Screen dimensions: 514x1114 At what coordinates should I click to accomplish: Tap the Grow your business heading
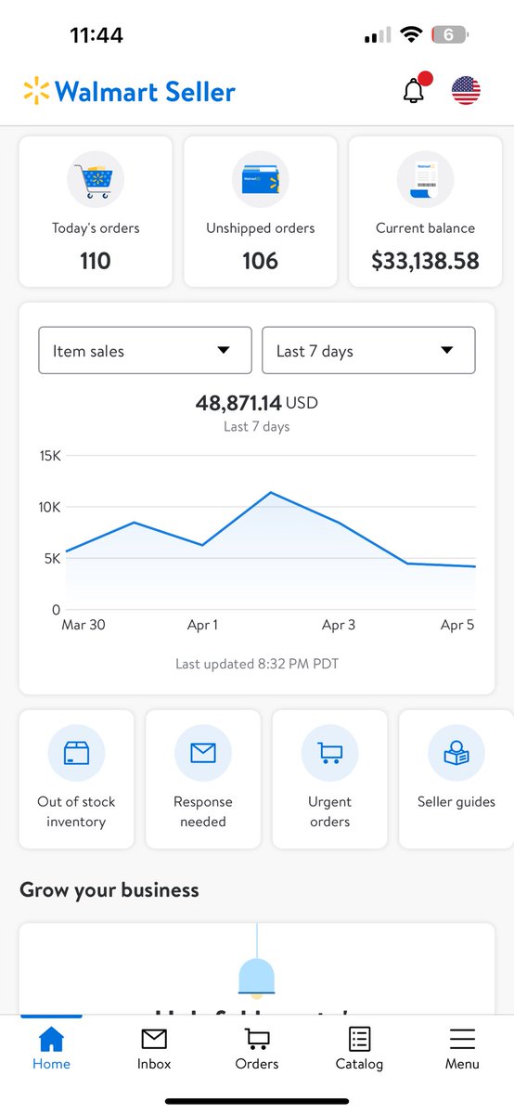pyautogui.click(x=109, y=889)
